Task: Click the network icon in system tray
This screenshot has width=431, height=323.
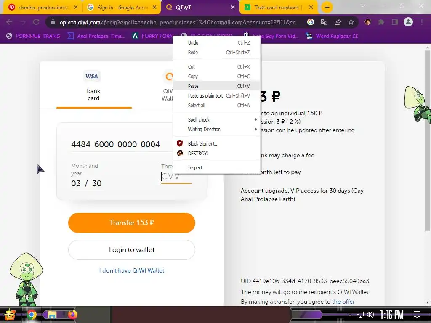Action: pyautogui.click(x=360, y=315)
